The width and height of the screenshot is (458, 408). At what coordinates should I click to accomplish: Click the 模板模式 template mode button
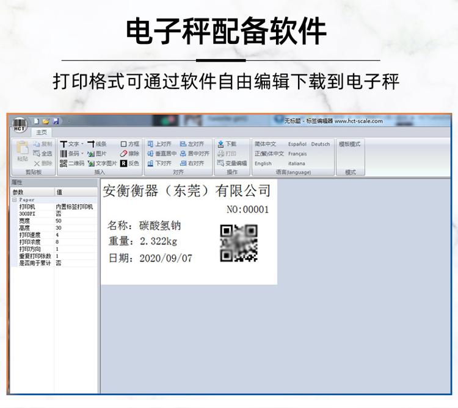(350, 144)
